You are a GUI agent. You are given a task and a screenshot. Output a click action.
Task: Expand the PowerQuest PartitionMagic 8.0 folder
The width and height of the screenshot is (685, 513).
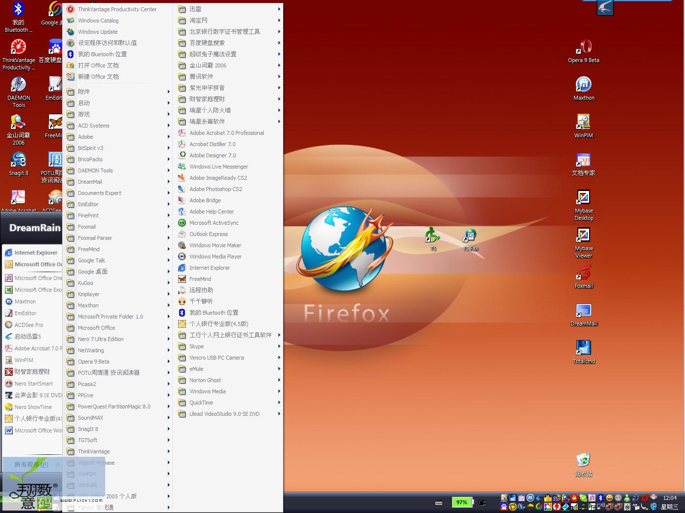118,406
